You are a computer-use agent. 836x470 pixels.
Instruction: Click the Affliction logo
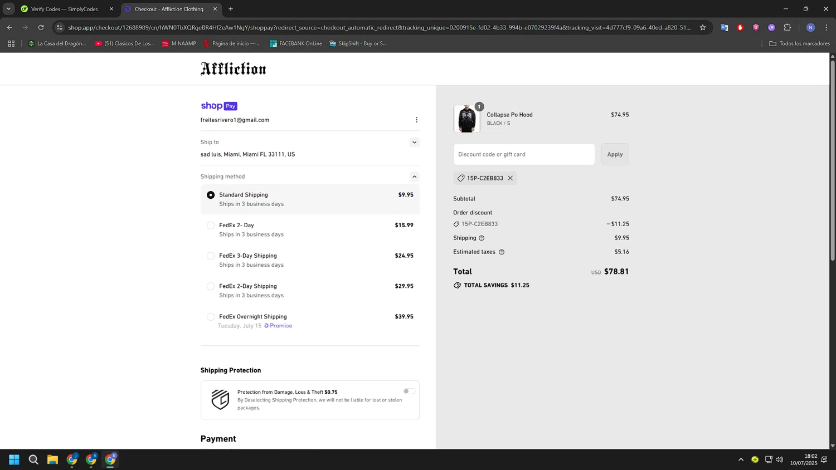tap(234, 68)
